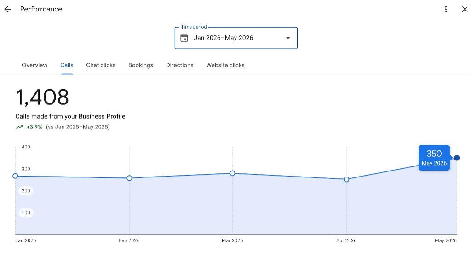The image size is (471, 257).
Task: Click the May 2026 filled data point
Action: tap(457, 158)
